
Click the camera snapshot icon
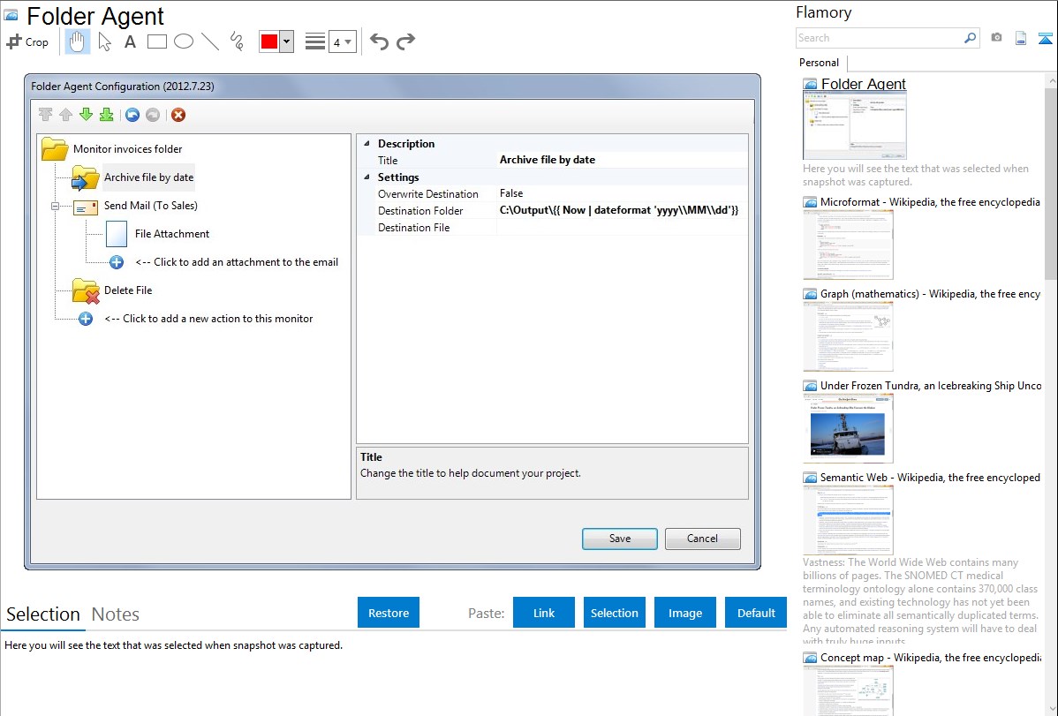996,38
